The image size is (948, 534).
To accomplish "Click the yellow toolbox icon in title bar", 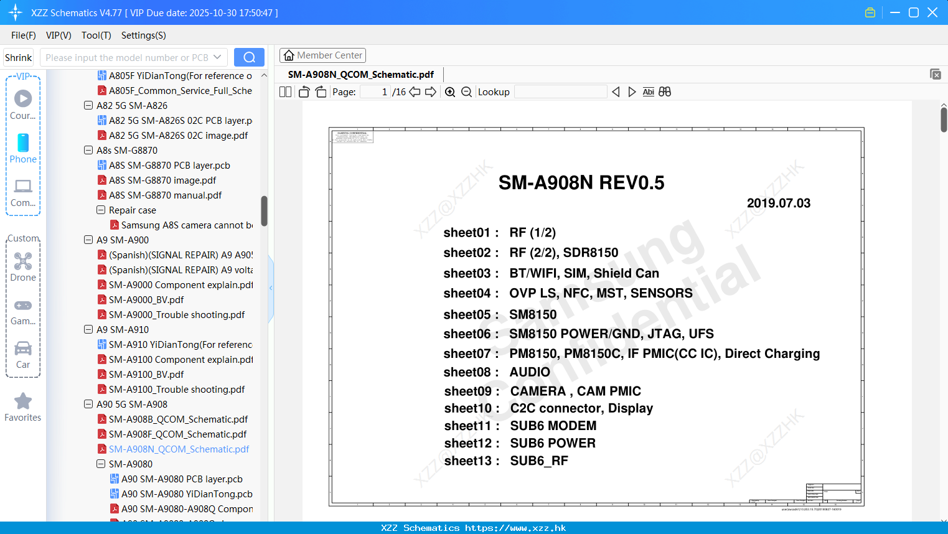I will point(870,12).
